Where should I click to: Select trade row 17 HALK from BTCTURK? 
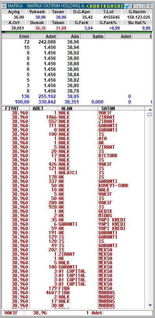click(74, 156)
